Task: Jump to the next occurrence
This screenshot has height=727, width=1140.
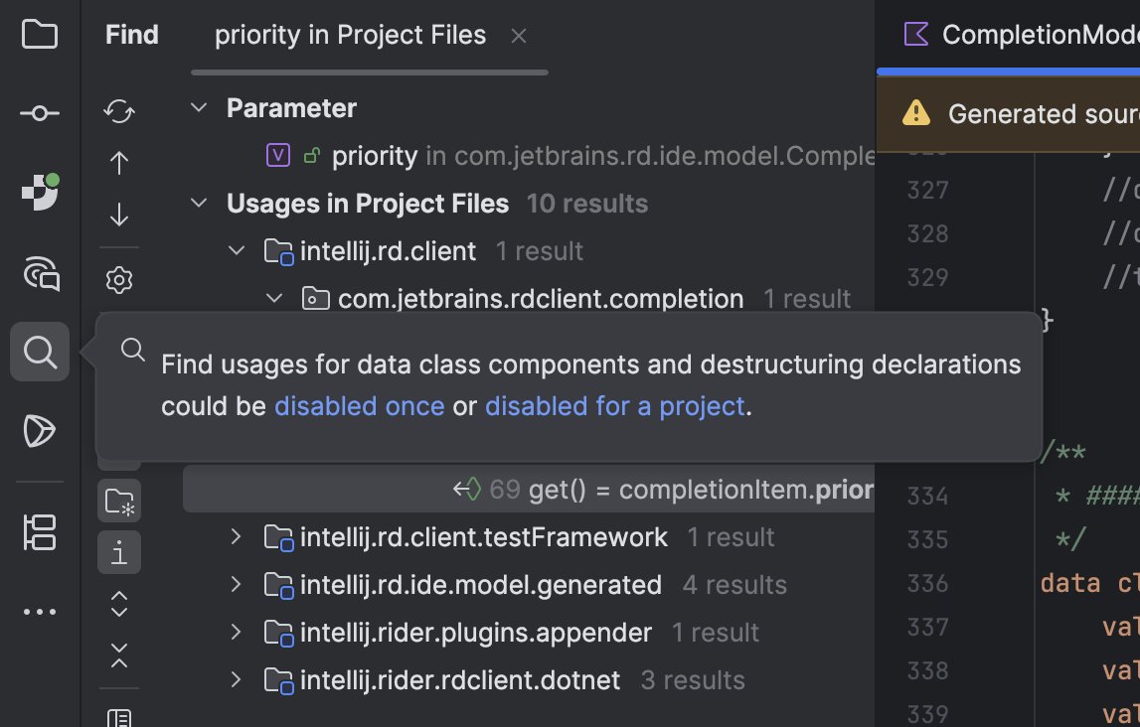Action: (118, 214)
